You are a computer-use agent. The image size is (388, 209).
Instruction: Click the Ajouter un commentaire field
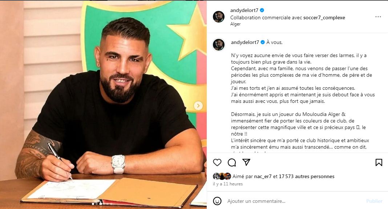pos(295,201)
